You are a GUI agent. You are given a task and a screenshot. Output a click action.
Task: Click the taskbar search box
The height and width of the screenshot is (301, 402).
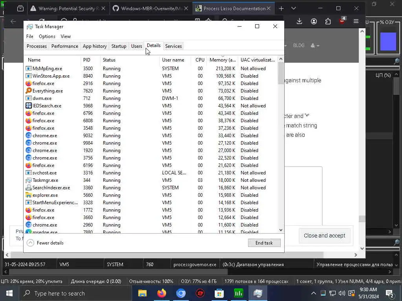(x=75, y=293)
